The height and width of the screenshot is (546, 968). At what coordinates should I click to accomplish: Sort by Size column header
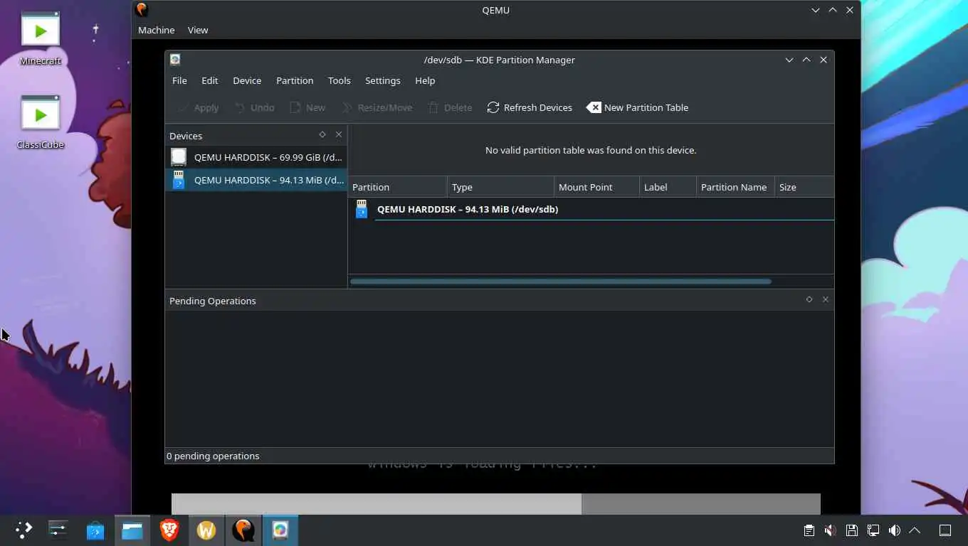pyautogui.click(x=804, y=187)
